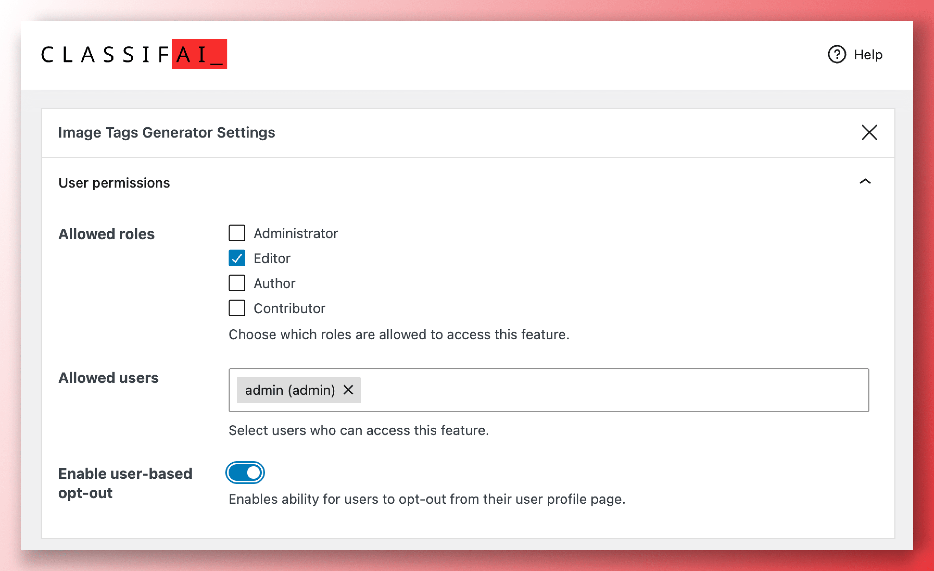Click the Editor label text
Image resolution: width=934 pixels, height=571 pixels.
tap(272, 258)
